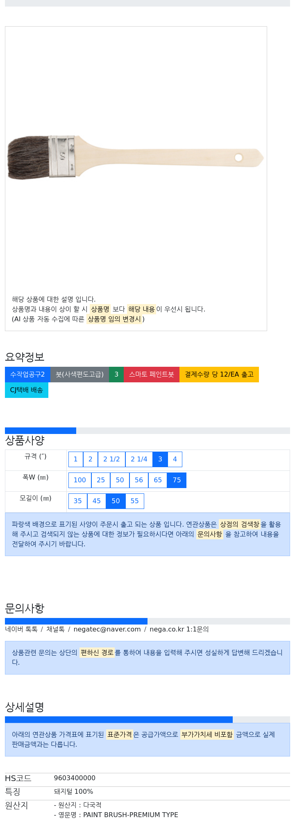This screenshot has width=295, height=820.
Task: Select the 수작업공구2 category tag
Action: pos(27,375)
